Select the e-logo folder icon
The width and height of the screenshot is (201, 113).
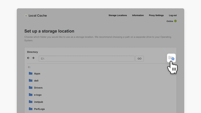(x=31, y=94)
